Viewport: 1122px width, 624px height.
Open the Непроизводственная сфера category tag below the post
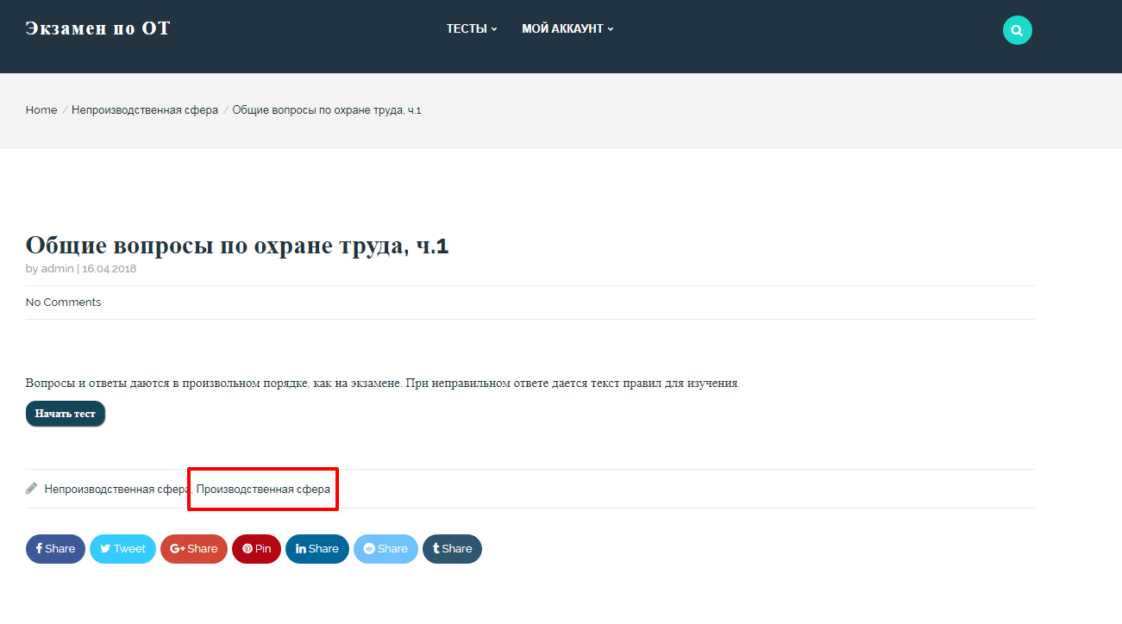(x=116, y=489)
